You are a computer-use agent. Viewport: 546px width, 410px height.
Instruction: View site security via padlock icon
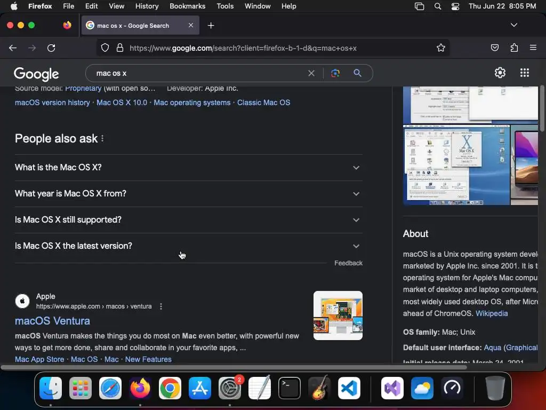click(x=120, y=48)
